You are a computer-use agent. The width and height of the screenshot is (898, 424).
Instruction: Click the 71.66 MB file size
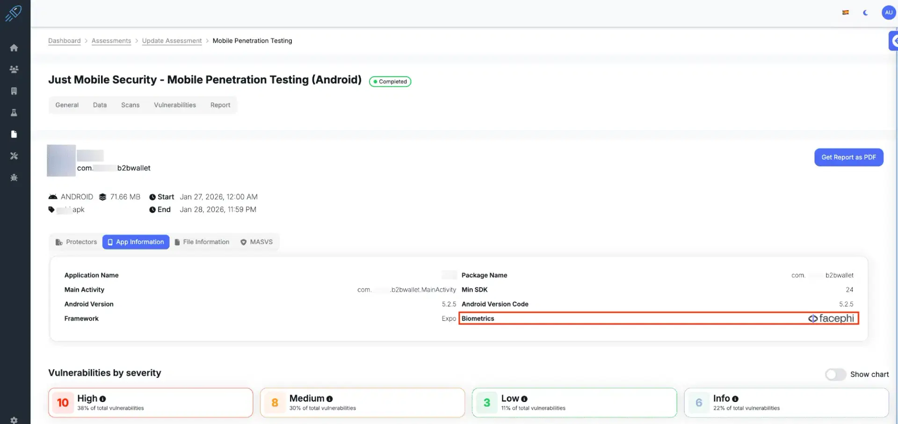125,197
